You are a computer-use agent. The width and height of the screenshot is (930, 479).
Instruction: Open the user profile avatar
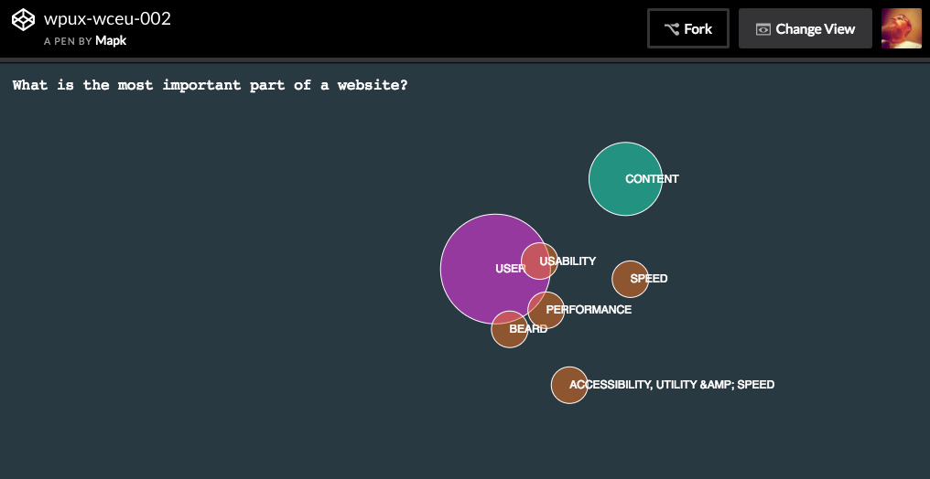pyautogui.click(x=901, y=28)
